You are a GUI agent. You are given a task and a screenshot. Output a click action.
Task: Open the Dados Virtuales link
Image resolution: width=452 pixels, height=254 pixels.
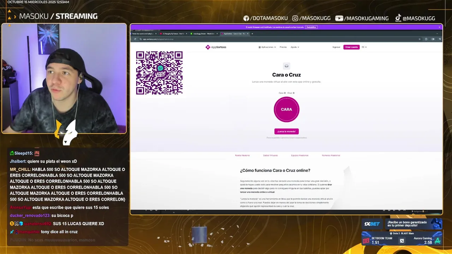coord(270,155)
